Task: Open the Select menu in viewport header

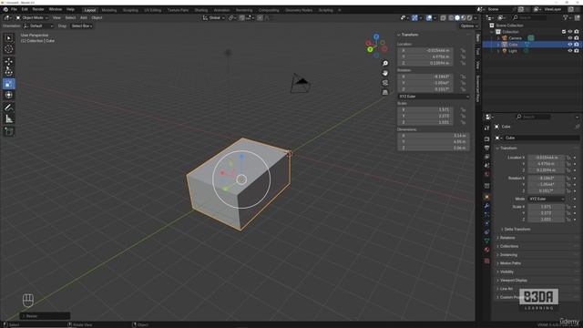Action: [70, 18]
